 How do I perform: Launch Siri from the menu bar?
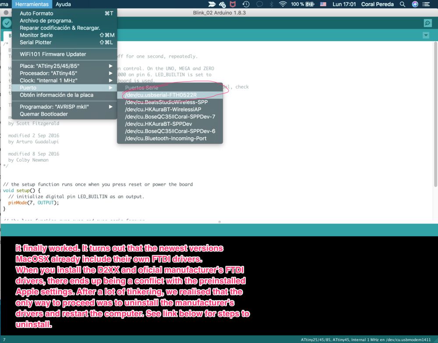tap(415, 4)
